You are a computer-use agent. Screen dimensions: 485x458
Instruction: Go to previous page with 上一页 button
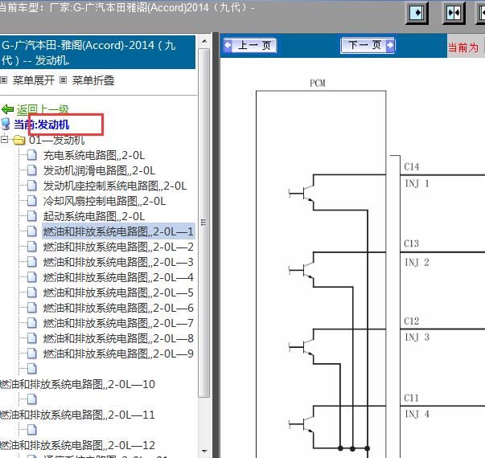click(250, 46)
